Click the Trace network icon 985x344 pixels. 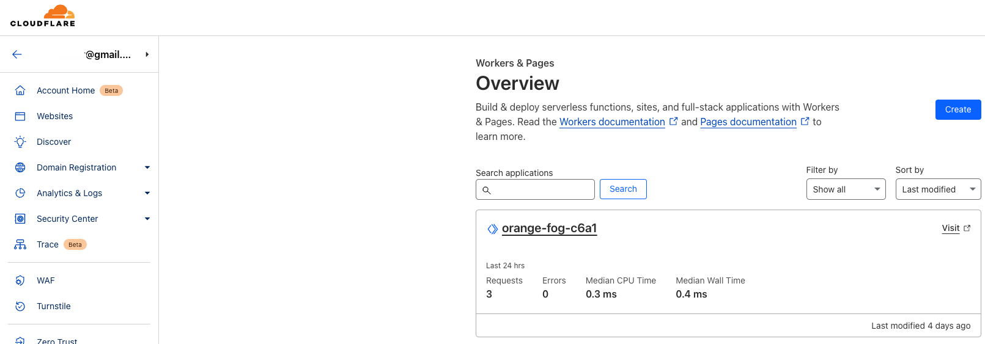20,244
